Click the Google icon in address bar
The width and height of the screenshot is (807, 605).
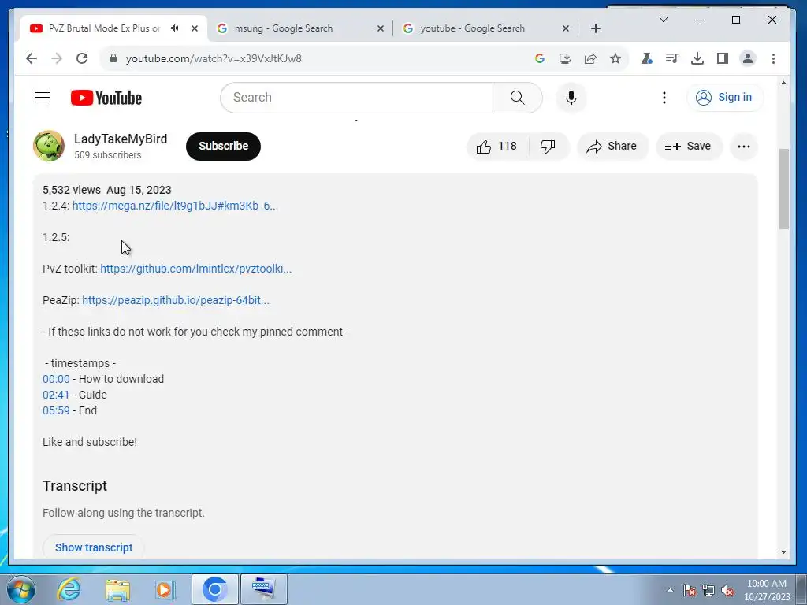pyautogui.click(x=539, y=58)
